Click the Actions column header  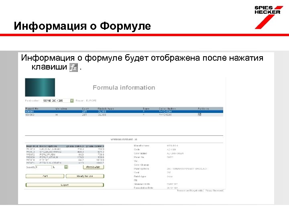tap(203, 108)
